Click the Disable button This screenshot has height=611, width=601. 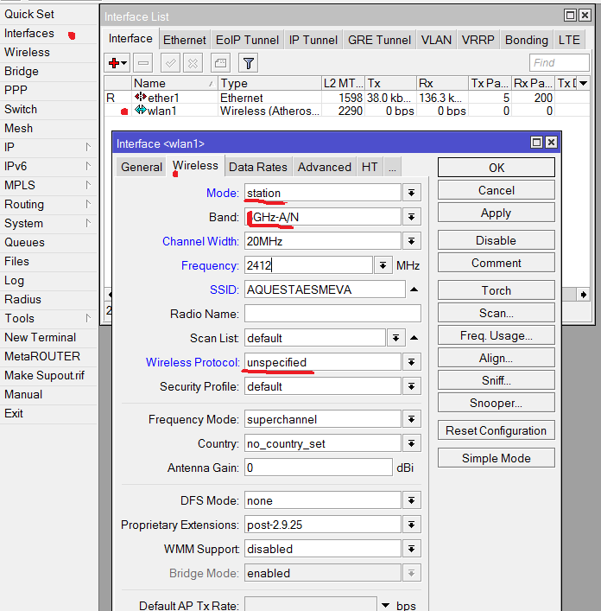pos(497,240)
